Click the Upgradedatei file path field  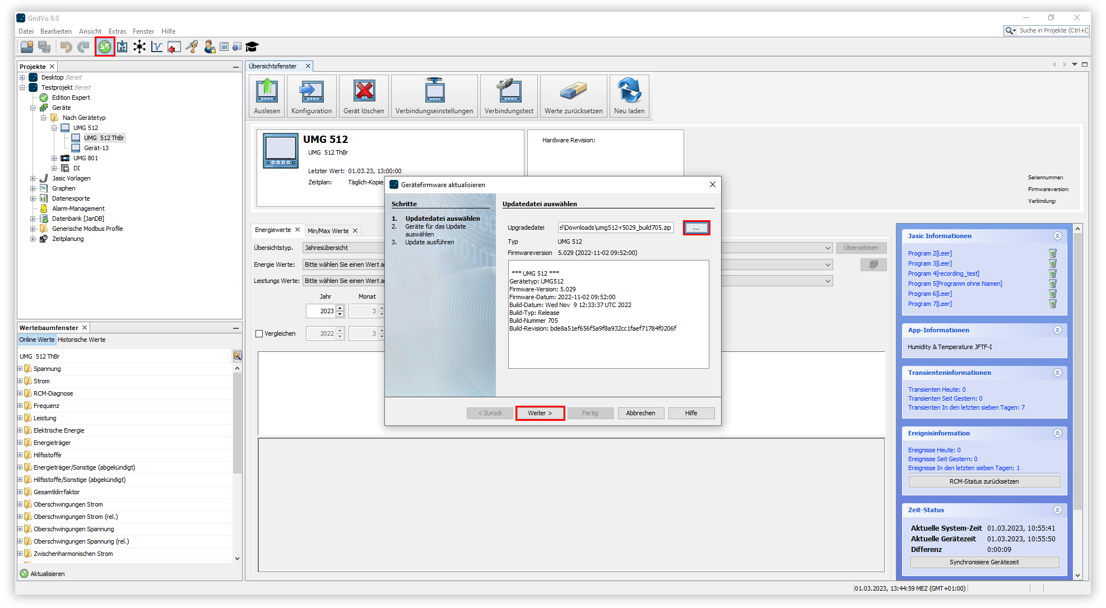click(x=615, y=228)
